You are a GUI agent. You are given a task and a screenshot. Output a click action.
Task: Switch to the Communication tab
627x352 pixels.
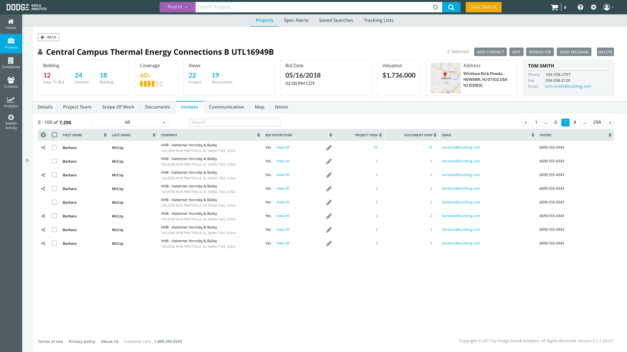coord(226,107)
